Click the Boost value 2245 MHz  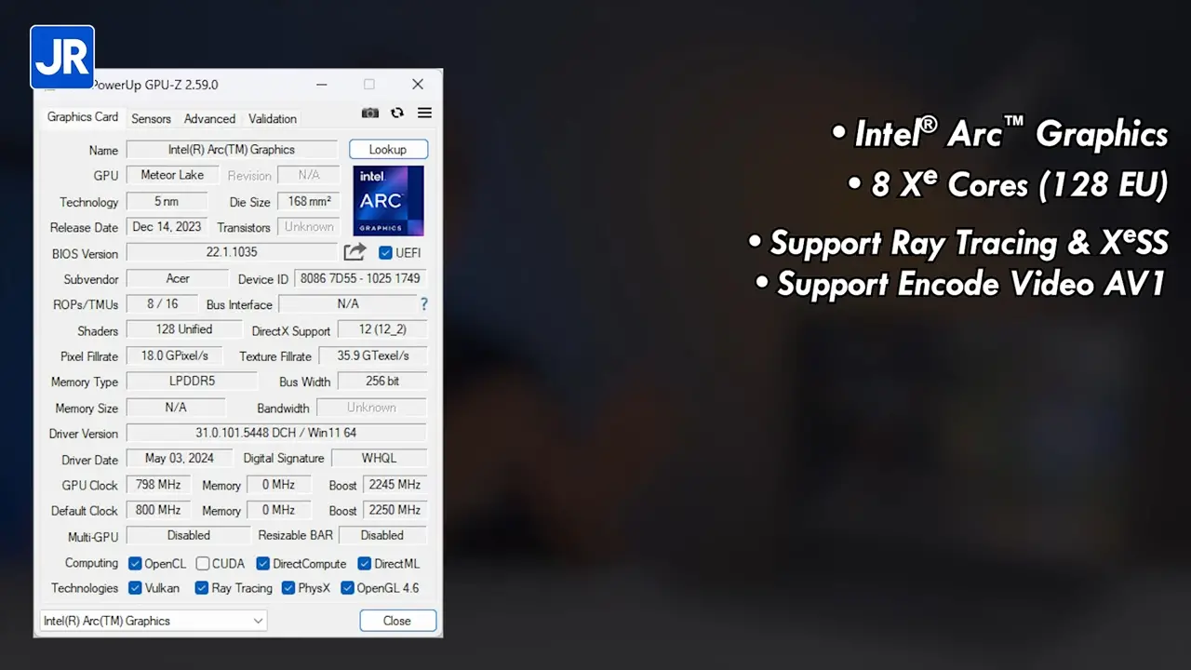point(395,485)
